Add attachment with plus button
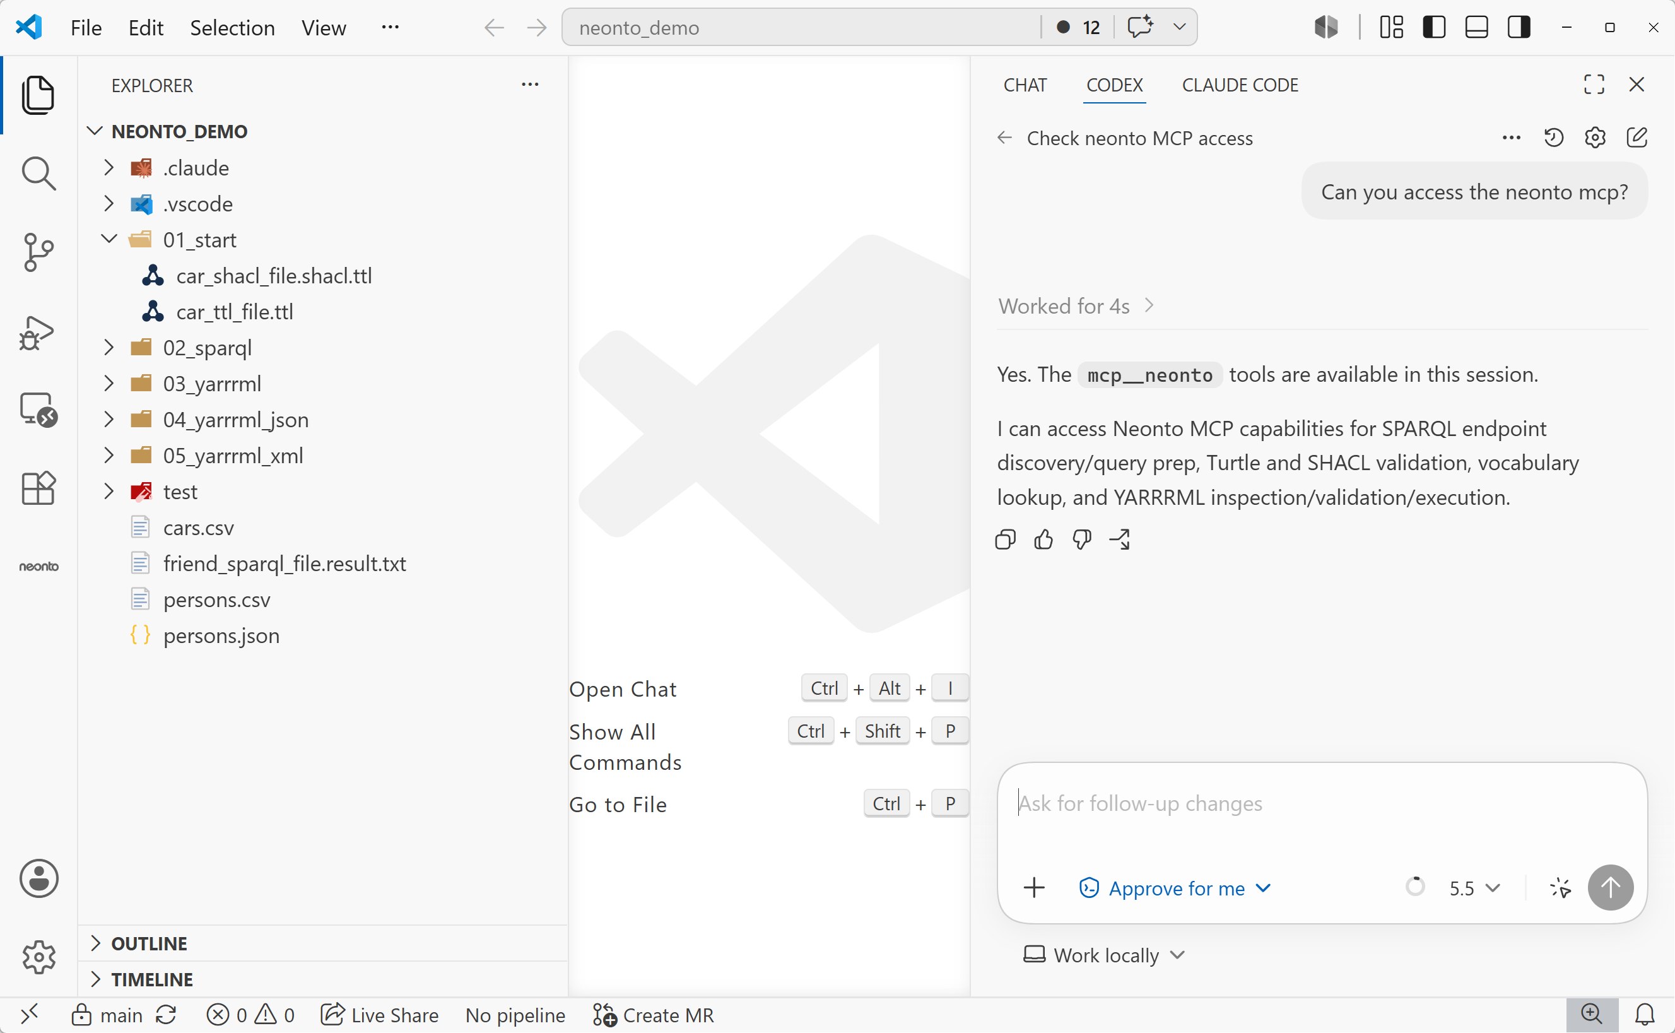The width and height of the screenshot is (1675, 1033). tap(1034, 888)
